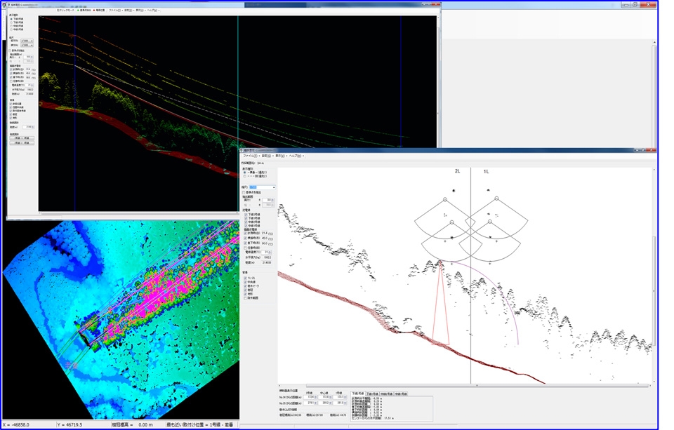Select the topmost 1L wire circle in cross-section
Screen dimensions: 674x430
coord(496,199)
